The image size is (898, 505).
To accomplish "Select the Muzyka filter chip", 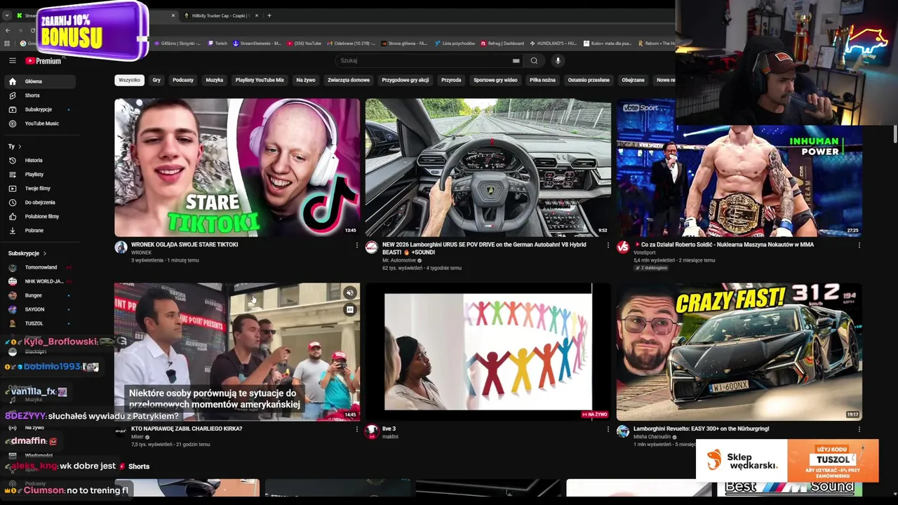I will pos(215,80).
